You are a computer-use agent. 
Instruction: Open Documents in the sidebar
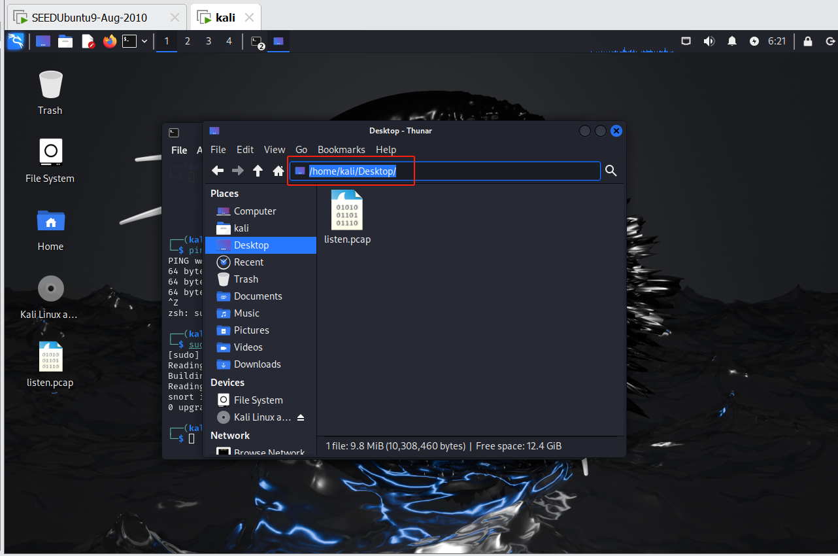point(261,296)
